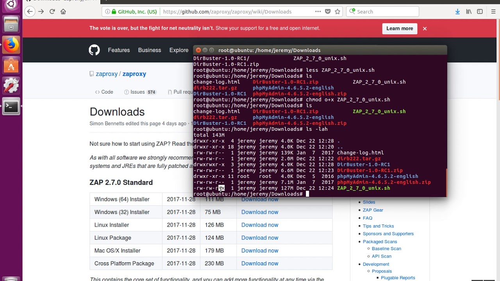Open Simon Bennetts author link
The height and width of the screenshot is (281, 500).
point(107,123)
